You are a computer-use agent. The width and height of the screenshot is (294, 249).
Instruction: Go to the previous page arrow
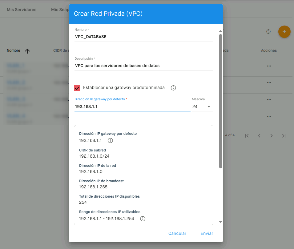click(259, 136)
